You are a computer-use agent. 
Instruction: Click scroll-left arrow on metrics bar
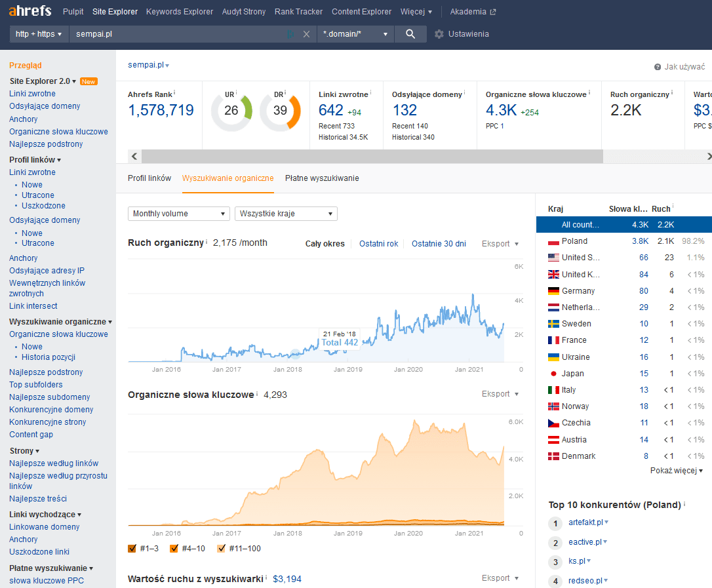click(134, 156)
